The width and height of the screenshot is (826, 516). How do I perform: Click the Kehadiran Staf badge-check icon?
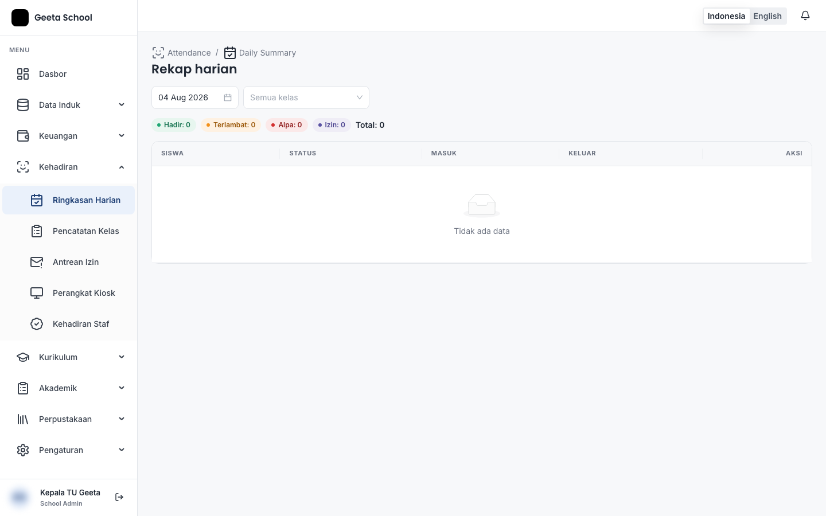(37, 324)
